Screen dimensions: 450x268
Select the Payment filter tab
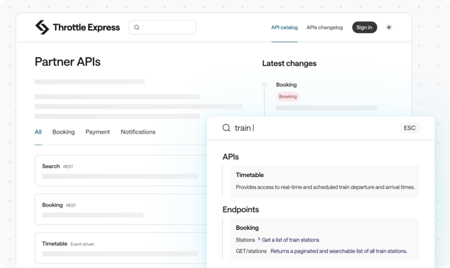pos(98,132)
